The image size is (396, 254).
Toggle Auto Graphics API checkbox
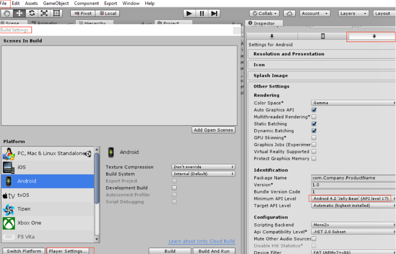coord(314,110)
